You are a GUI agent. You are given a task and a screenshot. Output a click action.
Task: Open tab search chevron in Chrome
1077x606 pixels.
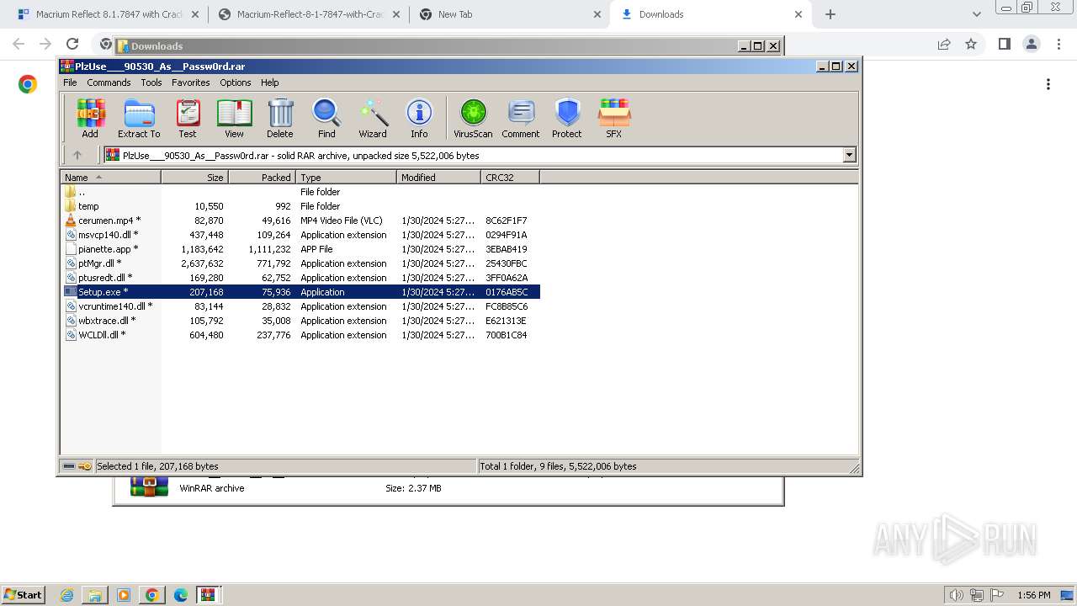(976, 14)
